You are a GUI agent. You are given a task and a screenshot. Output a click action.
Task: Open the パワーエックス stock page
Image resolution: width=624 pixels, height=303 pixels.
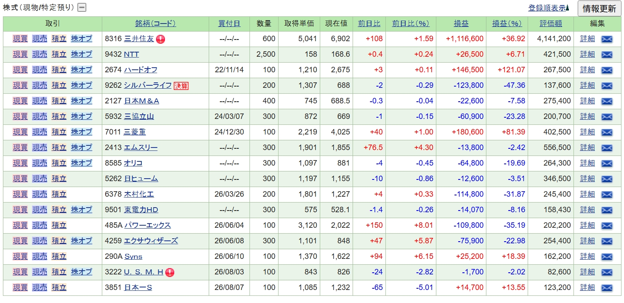coord(147,225)
